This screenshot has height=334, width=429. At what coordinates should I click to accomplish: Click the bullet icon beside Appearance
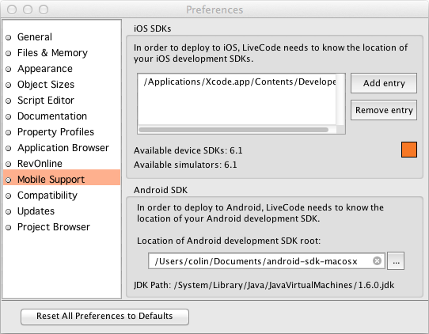click(x=9, y=69)
